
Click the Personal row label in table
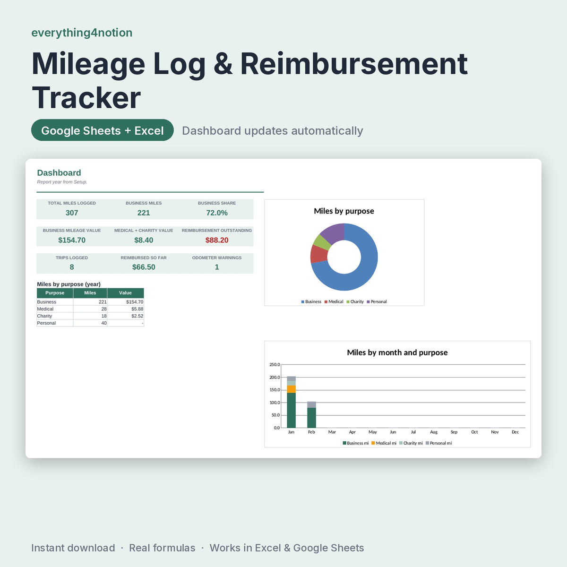(46, 323)
